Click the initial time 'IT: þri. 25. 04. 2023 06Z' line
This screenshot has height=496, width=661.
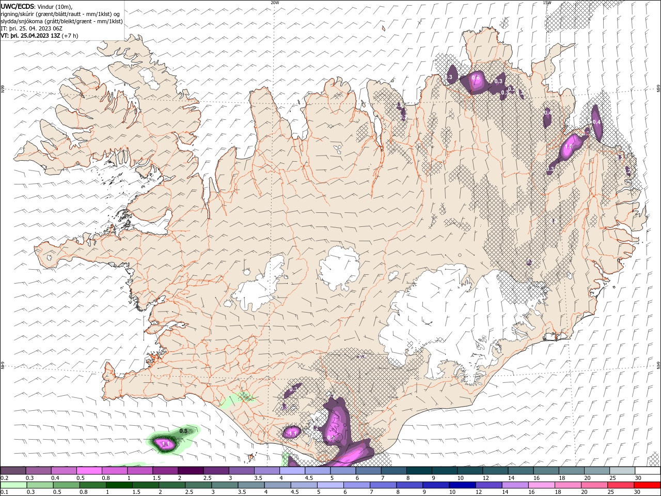point(32,28)
